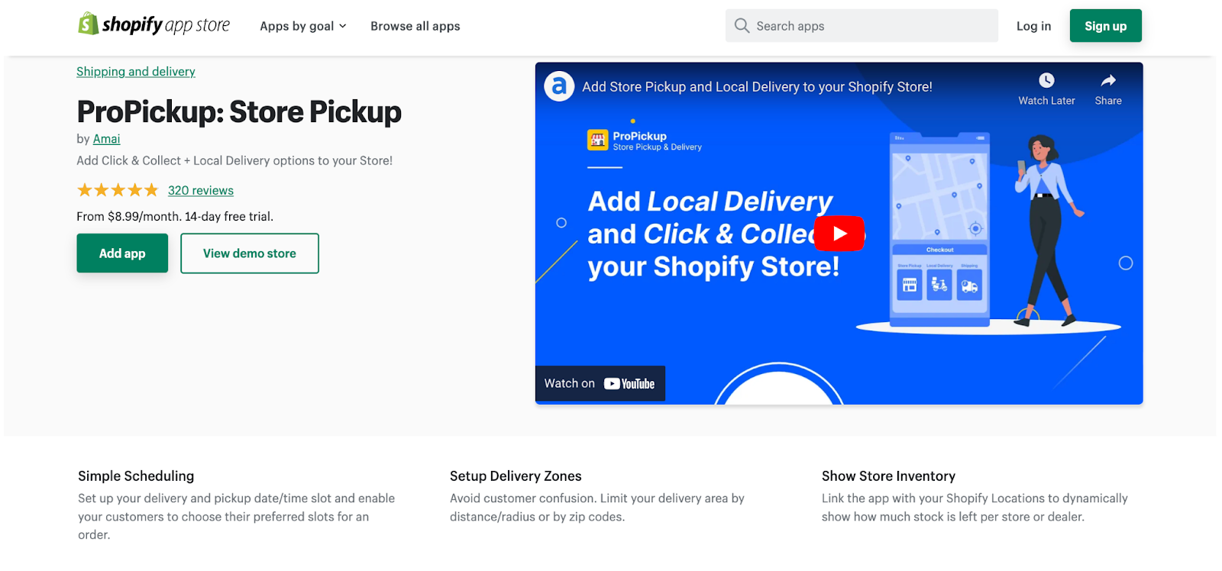Click the Add Click & Collect tagline text

(x=234, y=161)
